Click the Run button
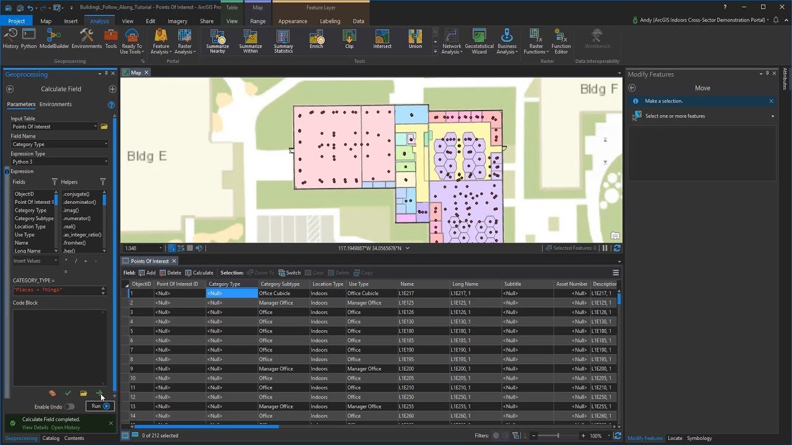 point(100,406)
